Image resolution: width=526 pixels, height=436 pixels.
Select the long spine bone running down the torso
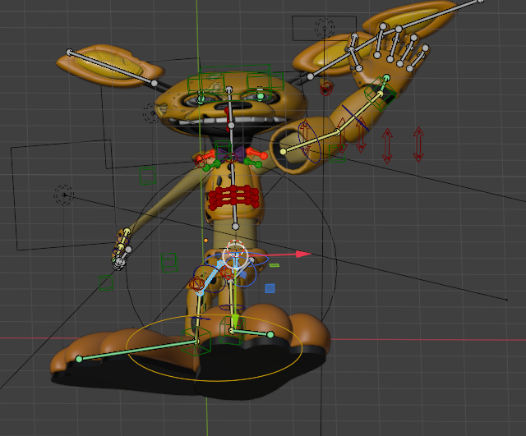tap(233, 177)
